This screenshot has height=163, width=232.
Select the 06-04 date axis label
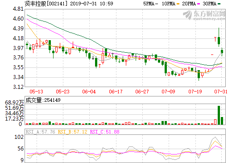pyautogui.click(x=89, y=92)
